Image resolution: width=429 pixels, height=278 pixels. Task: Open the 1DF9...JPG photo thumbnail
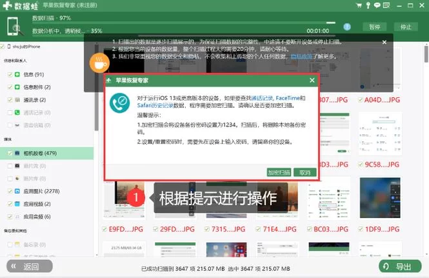pyautogui.click(x=380, y=198)
